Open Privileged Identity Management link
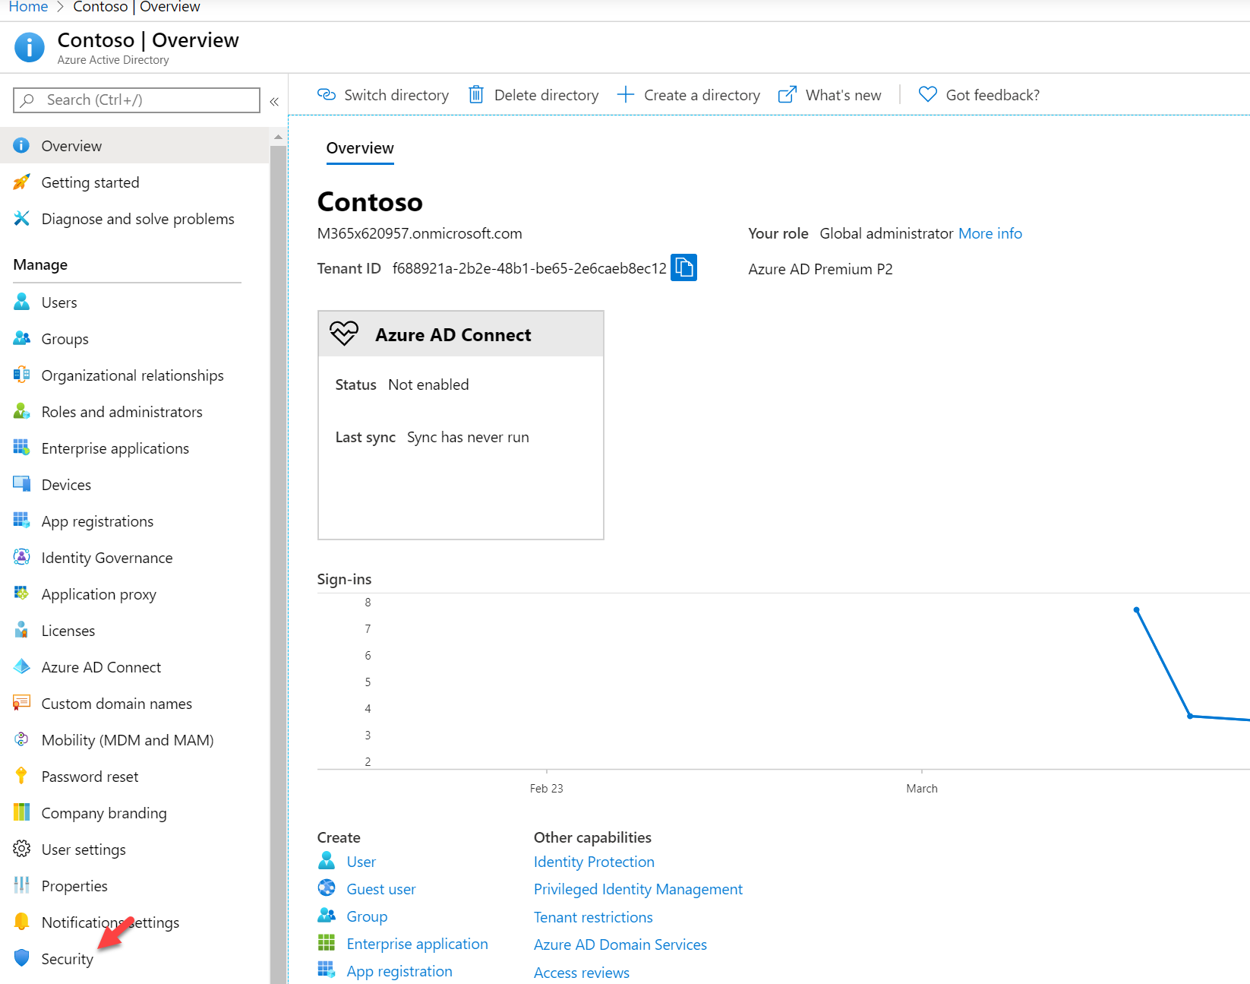Image resolution: width=1250 pixels, height=984 pixels. click(638, 889)
